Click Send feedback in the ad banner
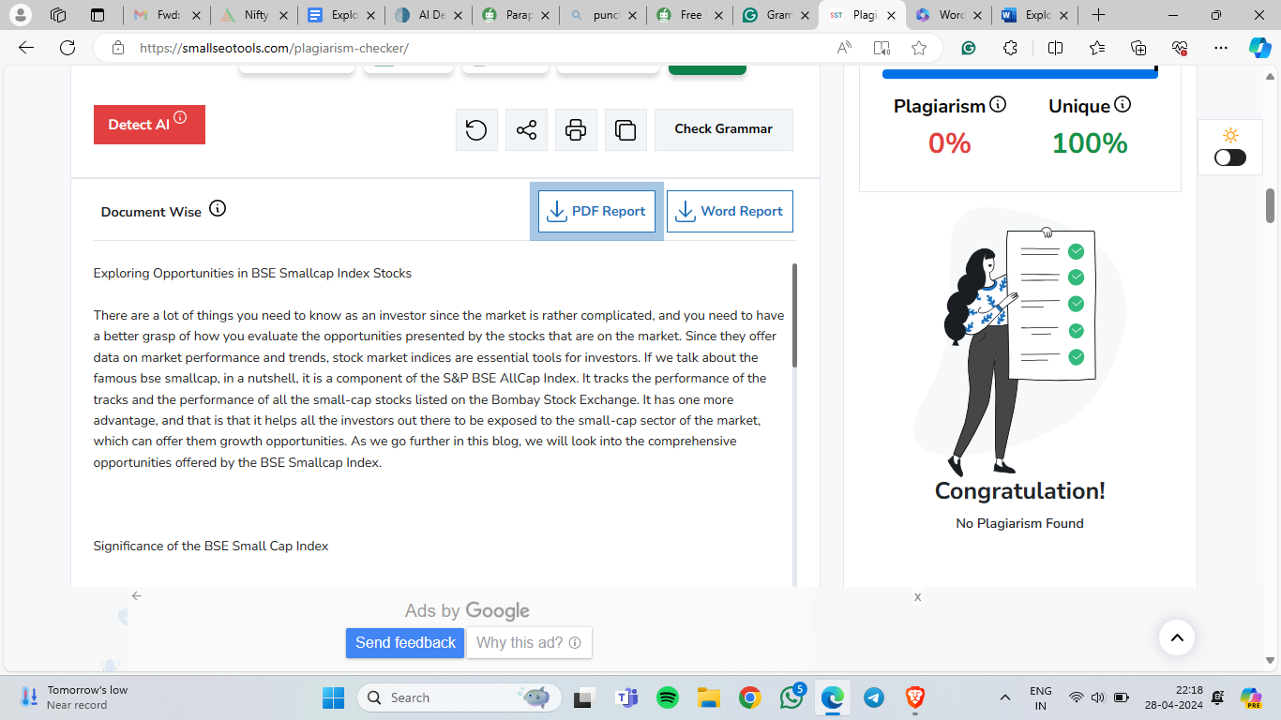 click(x=405, y=642)
